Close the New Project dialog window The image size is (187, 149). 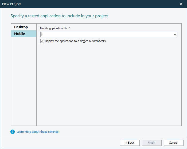coord(181,4)
